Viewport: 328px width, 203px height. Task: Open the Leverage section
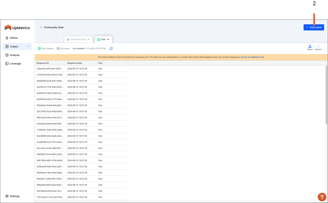pos(15,63)
